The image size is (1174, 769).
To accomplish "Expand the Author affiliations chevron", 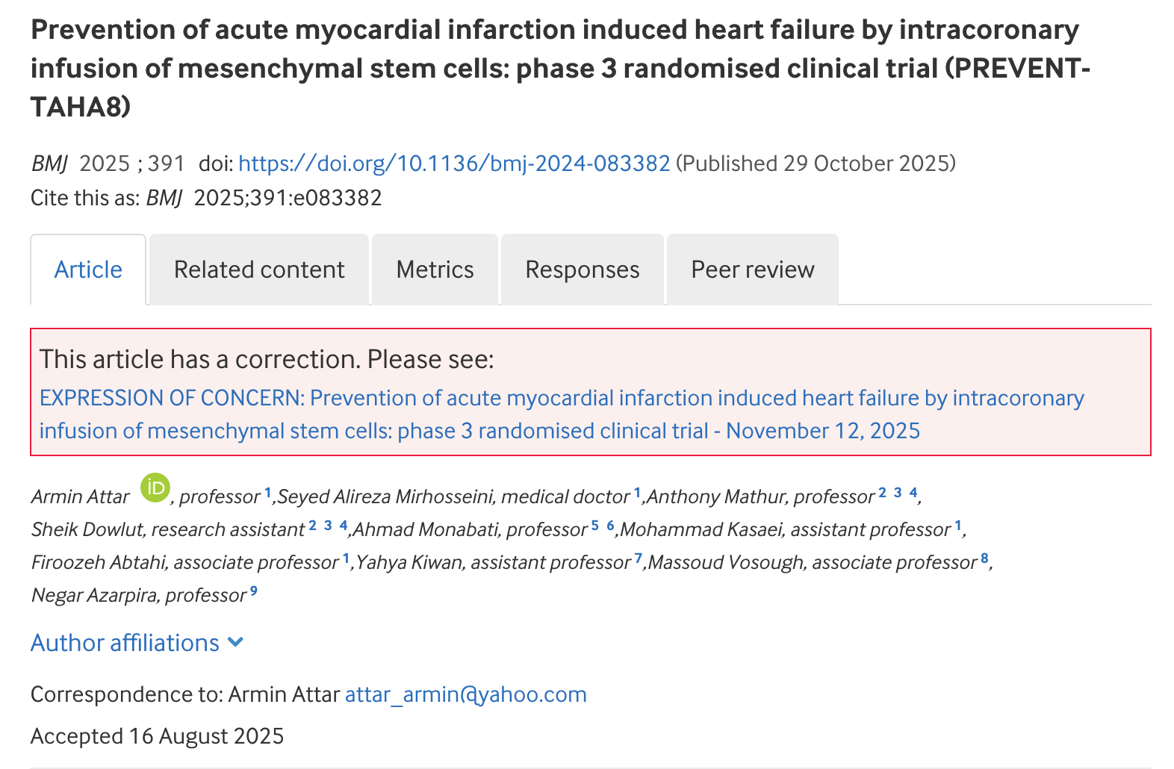I will (x=235, y=642).
